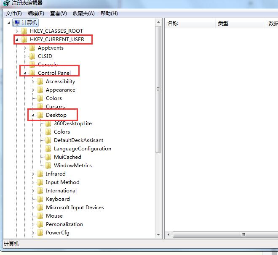Click tree scrollbar down arrow
Screen dimensions: 278x255
[x=158, y=235]
